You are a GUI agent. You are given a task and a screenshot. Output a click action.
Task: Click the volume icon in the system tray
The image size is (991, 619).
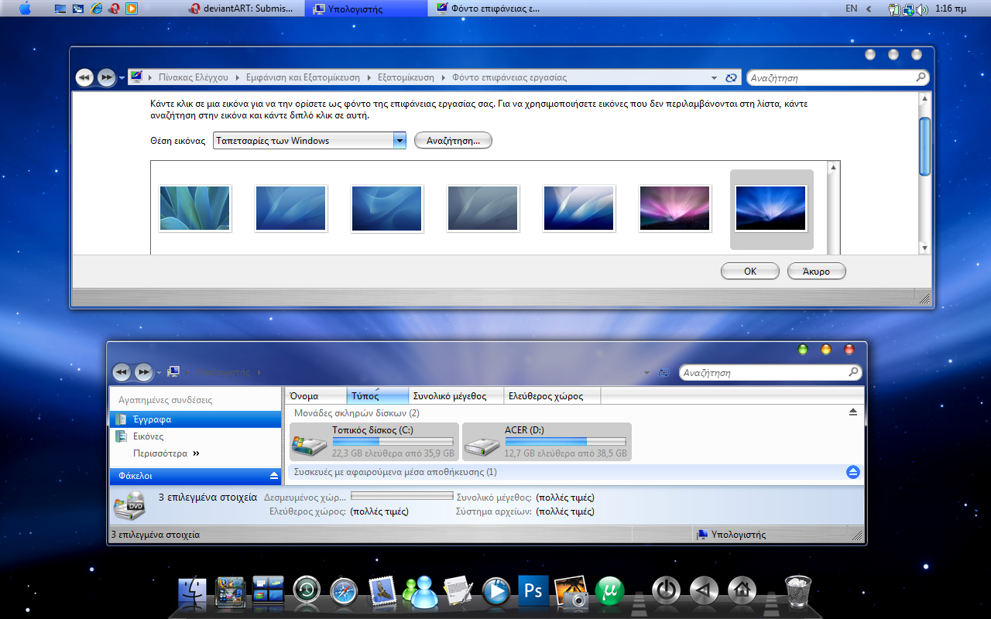[x=921, y=9]
